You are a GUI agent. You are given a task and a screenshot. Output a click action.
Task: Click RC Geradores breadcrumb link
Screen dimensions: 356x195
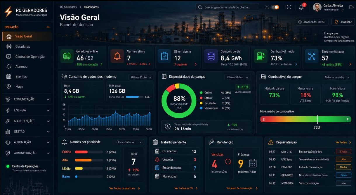tap(68, 7)
